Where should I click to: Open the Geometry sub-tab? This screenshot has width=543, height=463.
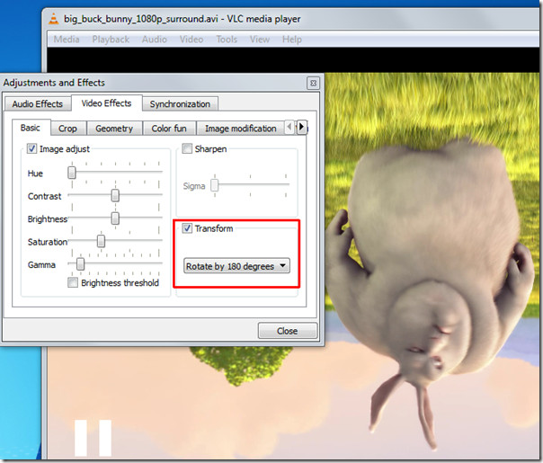point(114,129)
